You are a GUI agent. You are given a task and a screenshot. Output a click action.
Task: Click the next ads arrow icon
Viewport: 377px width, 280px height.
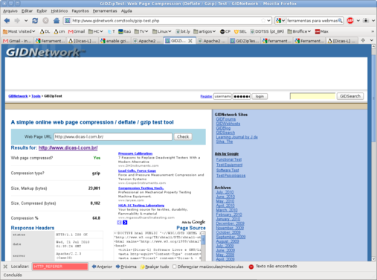125,223
